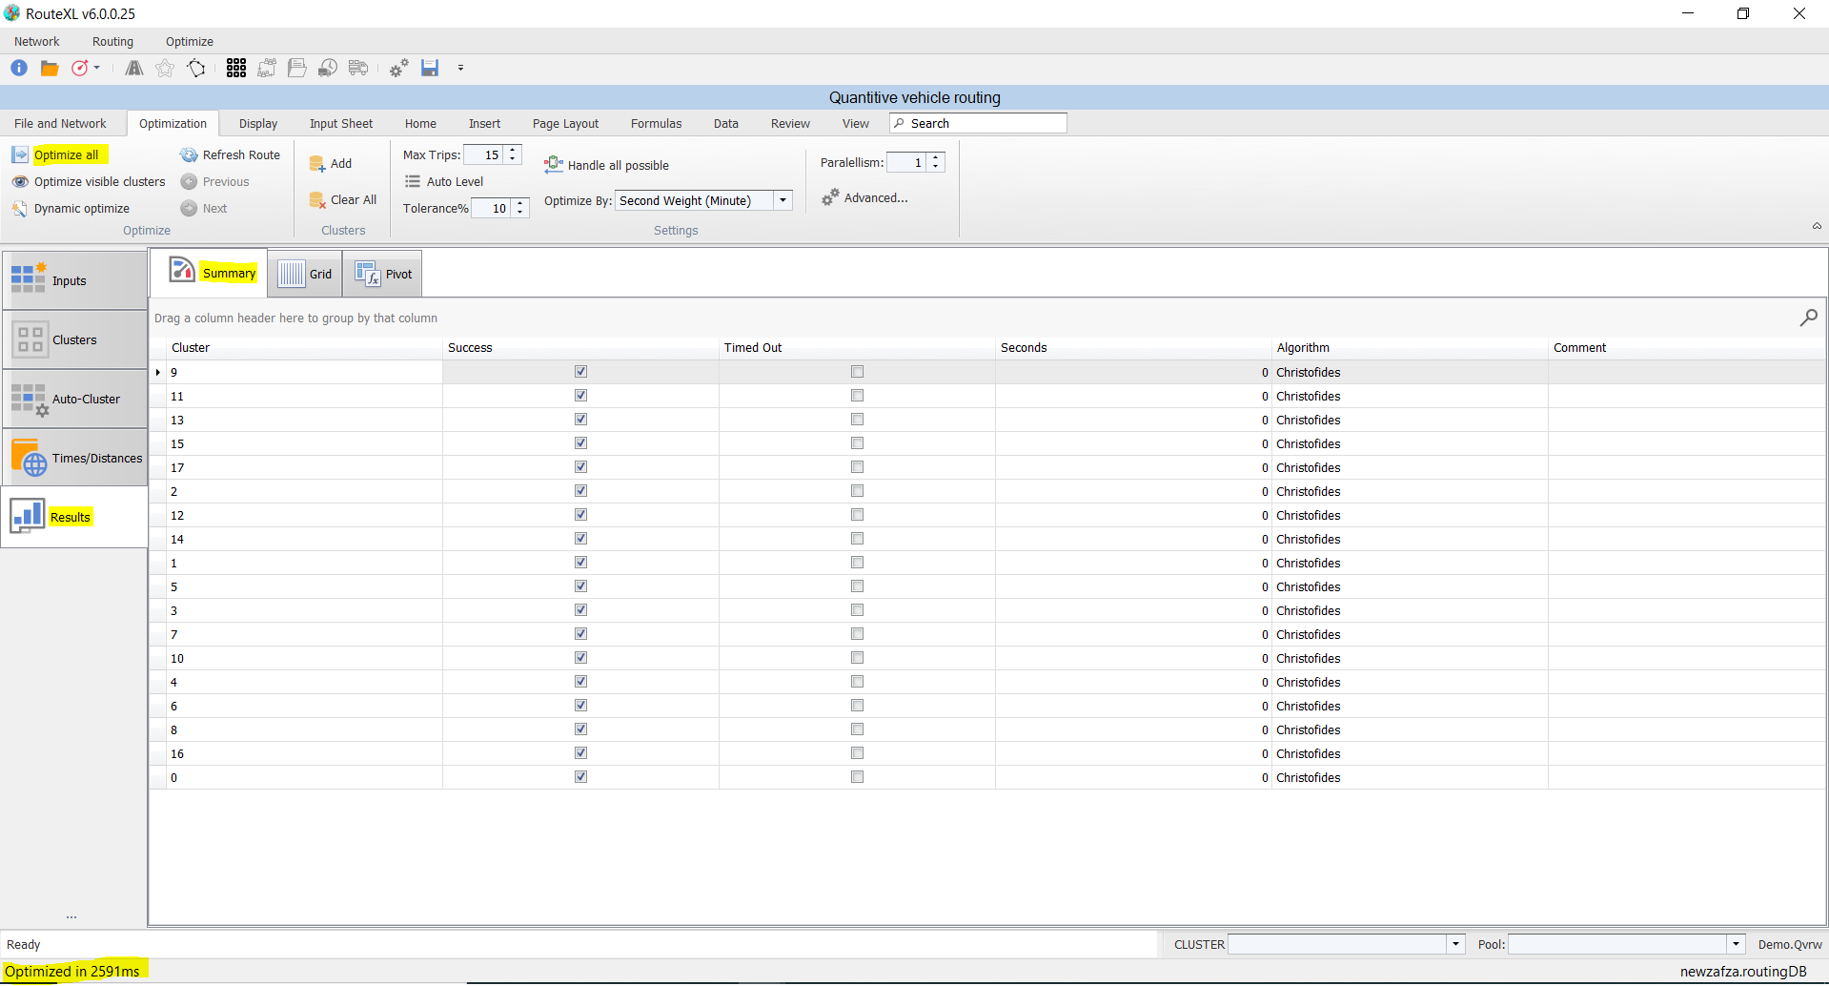The height and width of the screenshot is (986, 1829).
Task: Click the red target gauge icon
Action: [80, 68]
